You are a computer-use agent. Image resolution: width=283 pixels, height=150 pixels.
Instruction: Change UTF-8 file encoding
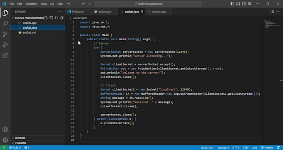pos(236,148)
